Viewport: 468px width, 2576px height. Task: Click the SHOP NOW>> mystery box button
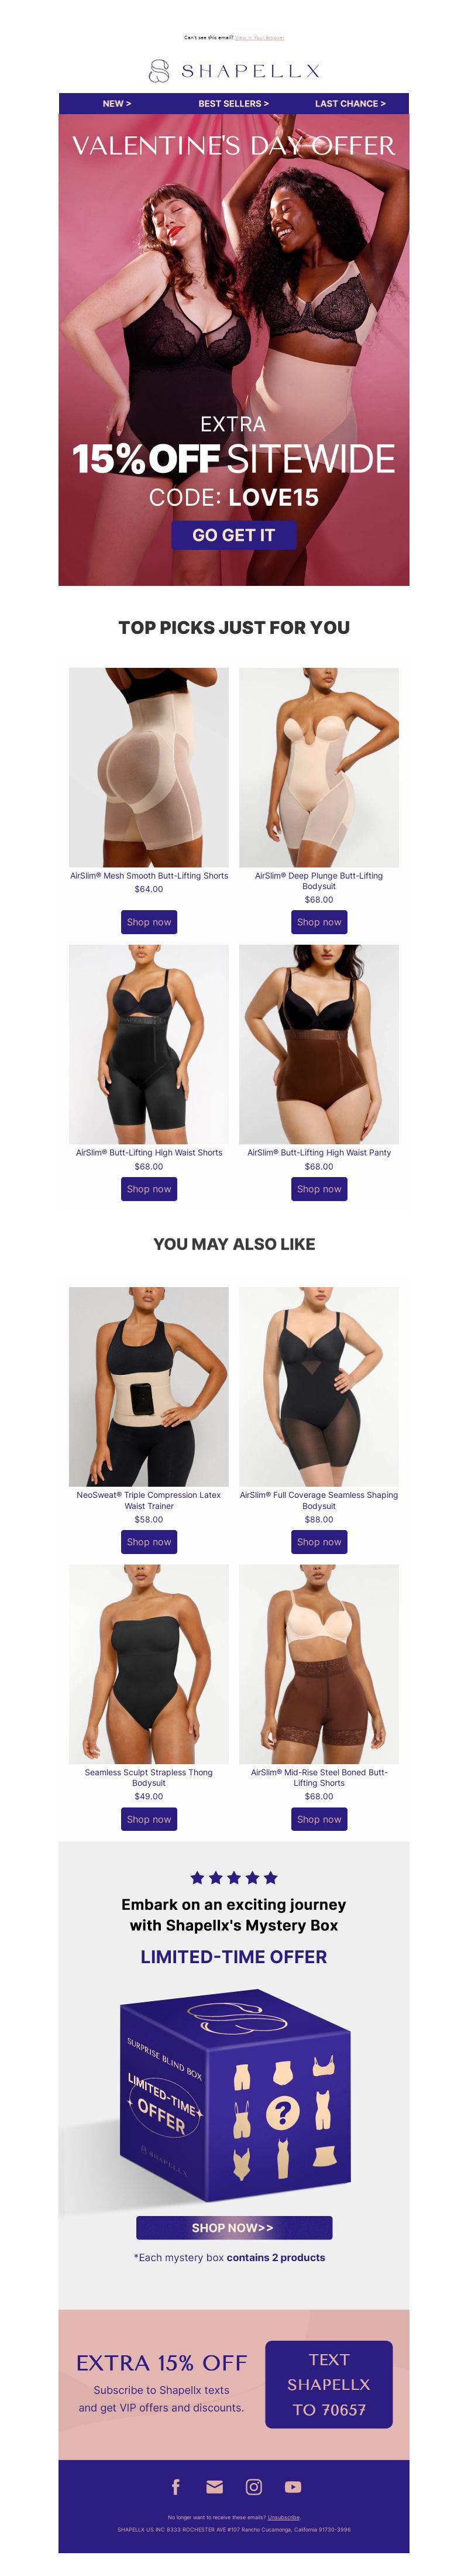tap(234, 2227)
